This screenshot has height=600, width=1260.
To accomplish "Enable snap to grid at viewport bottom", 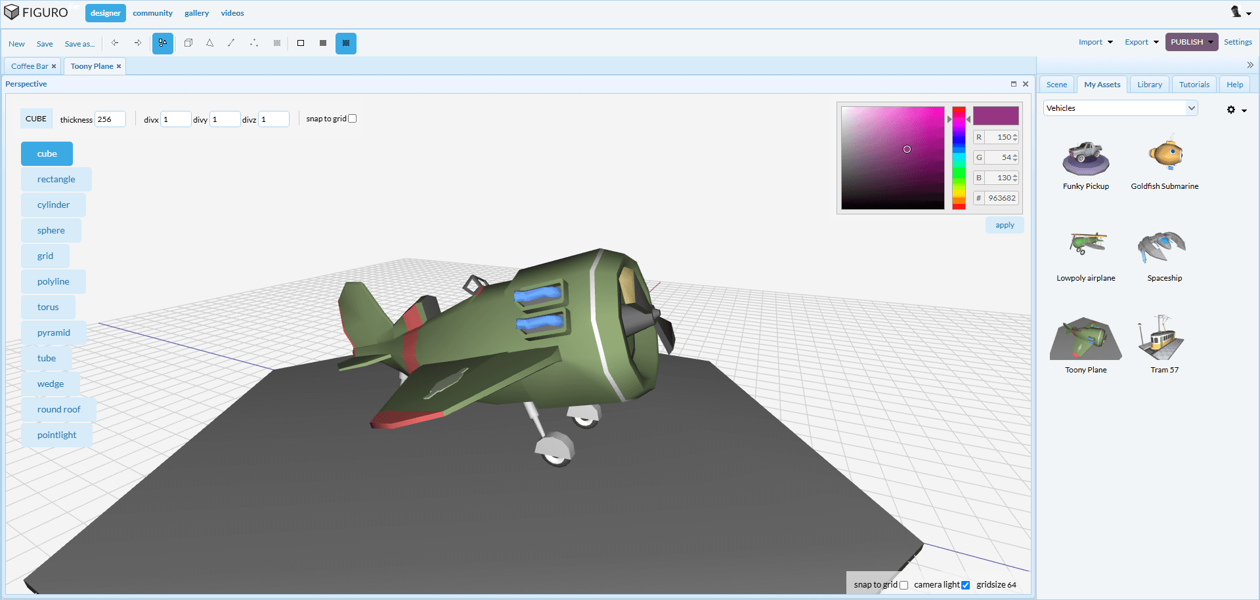I will [904, 585].
